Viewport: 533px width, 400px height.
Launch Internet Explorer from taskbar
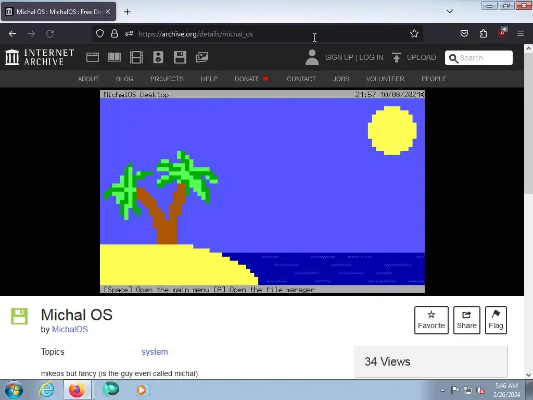point(46,390)
